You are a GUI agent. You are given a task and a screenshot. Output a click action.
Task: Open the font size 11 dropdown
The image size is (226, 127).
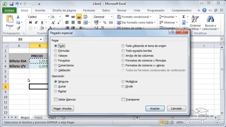60,17
